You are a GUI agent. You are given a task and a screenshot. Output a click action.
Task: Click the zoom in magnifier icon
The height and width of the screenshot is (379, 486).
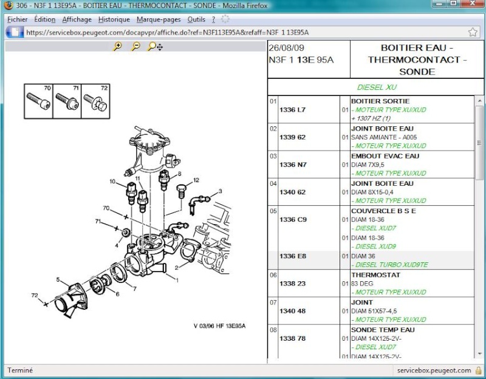[x=117, y=47]
